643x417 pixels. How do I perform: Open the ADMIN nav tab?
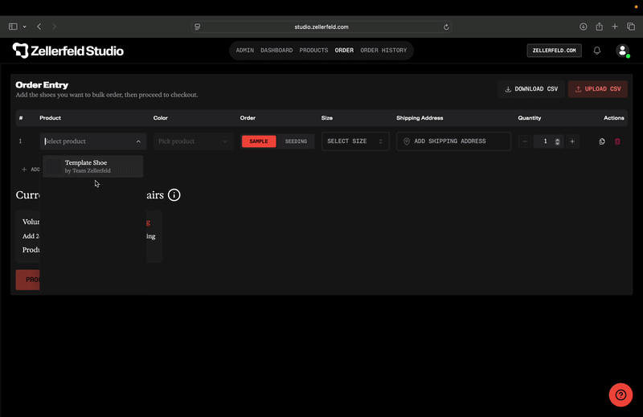point(245,51)
